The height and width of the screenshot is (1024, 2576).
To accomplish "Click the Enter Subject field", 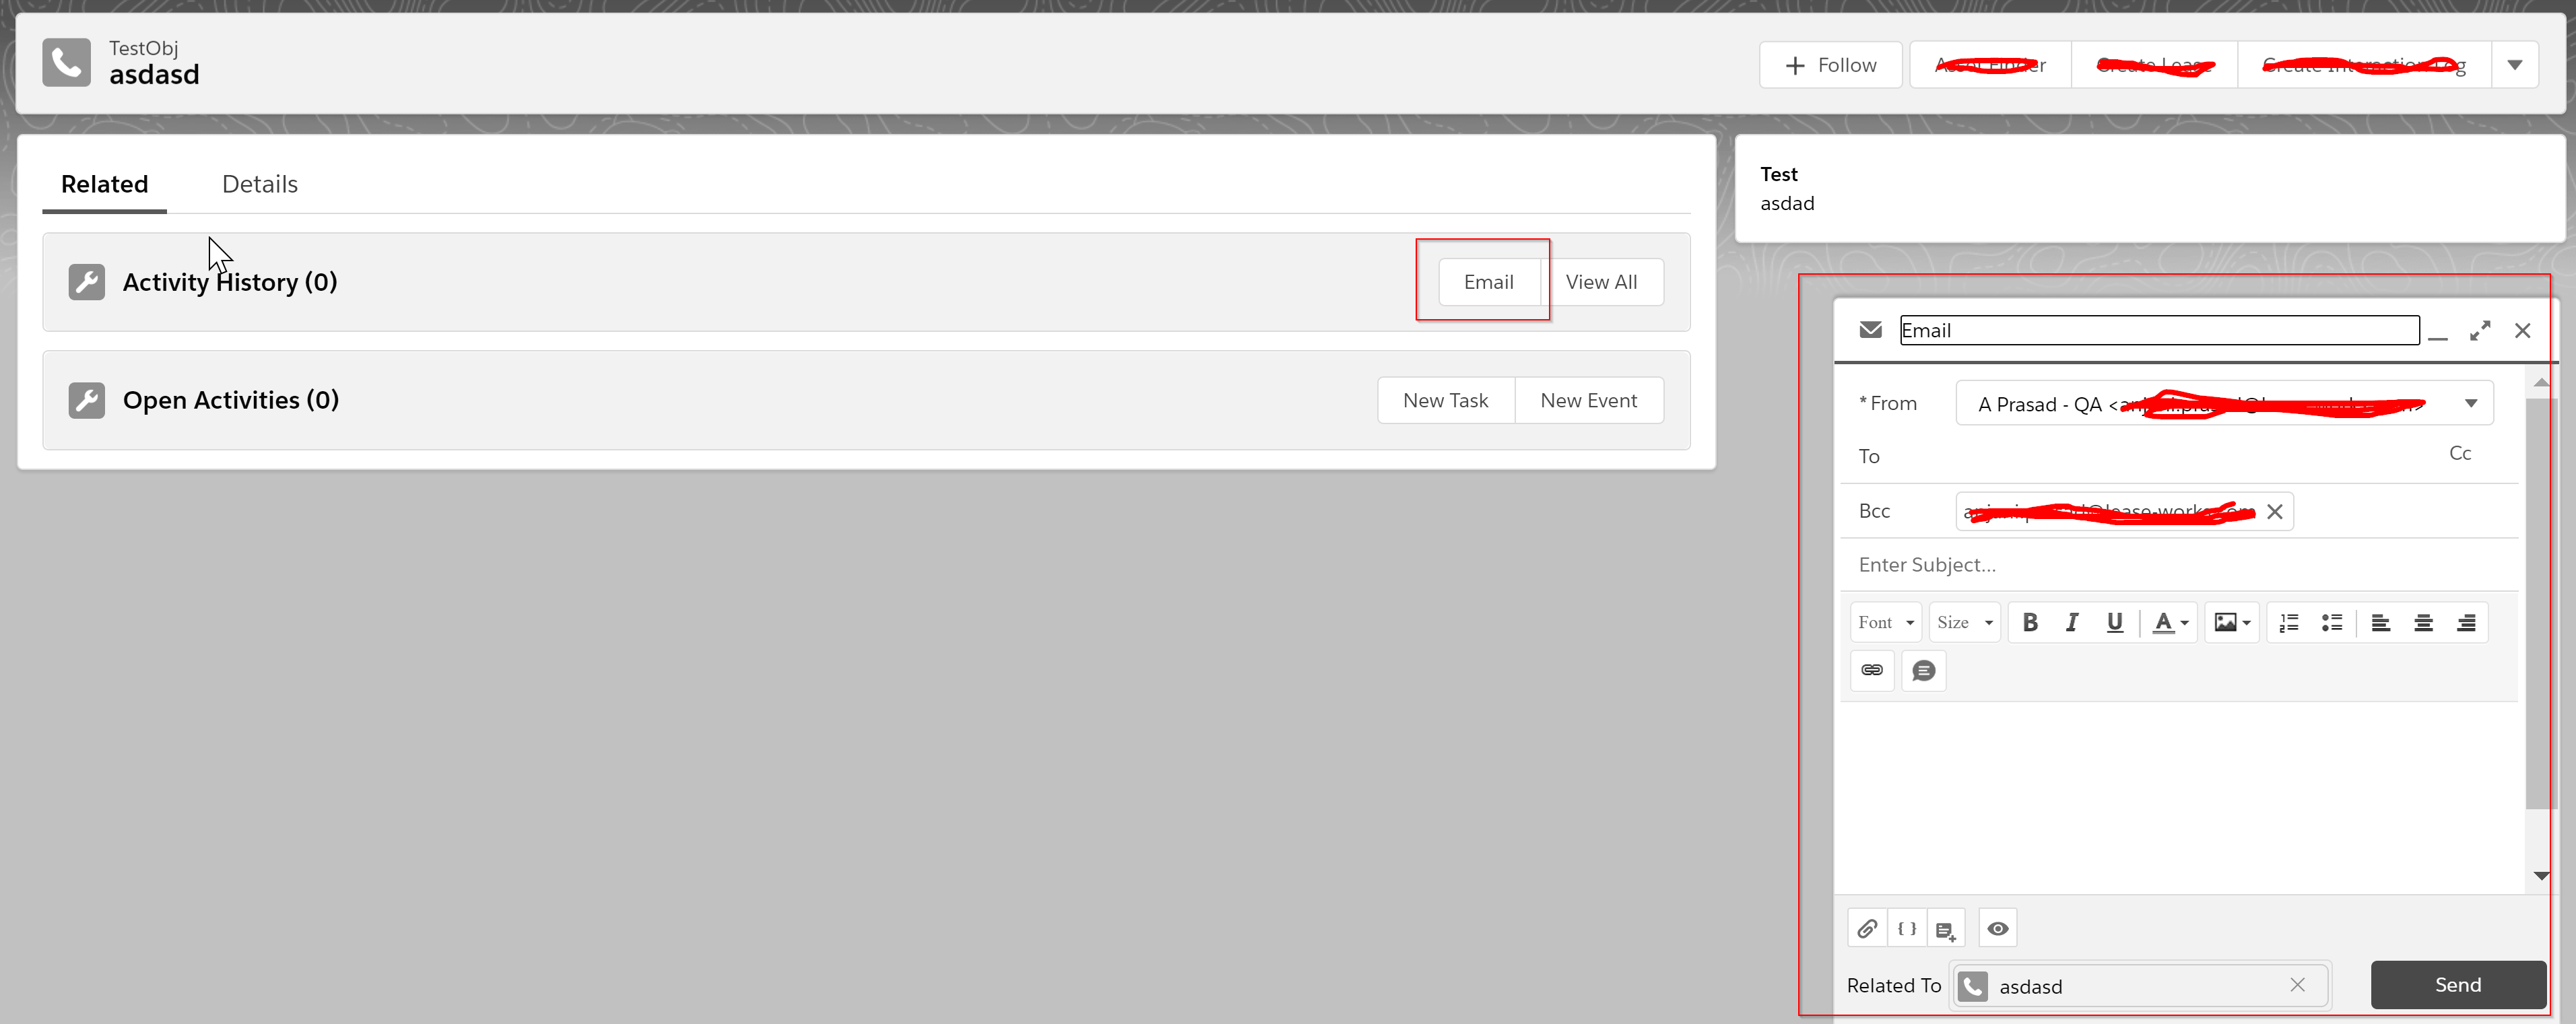I will tap(2150, 565).
